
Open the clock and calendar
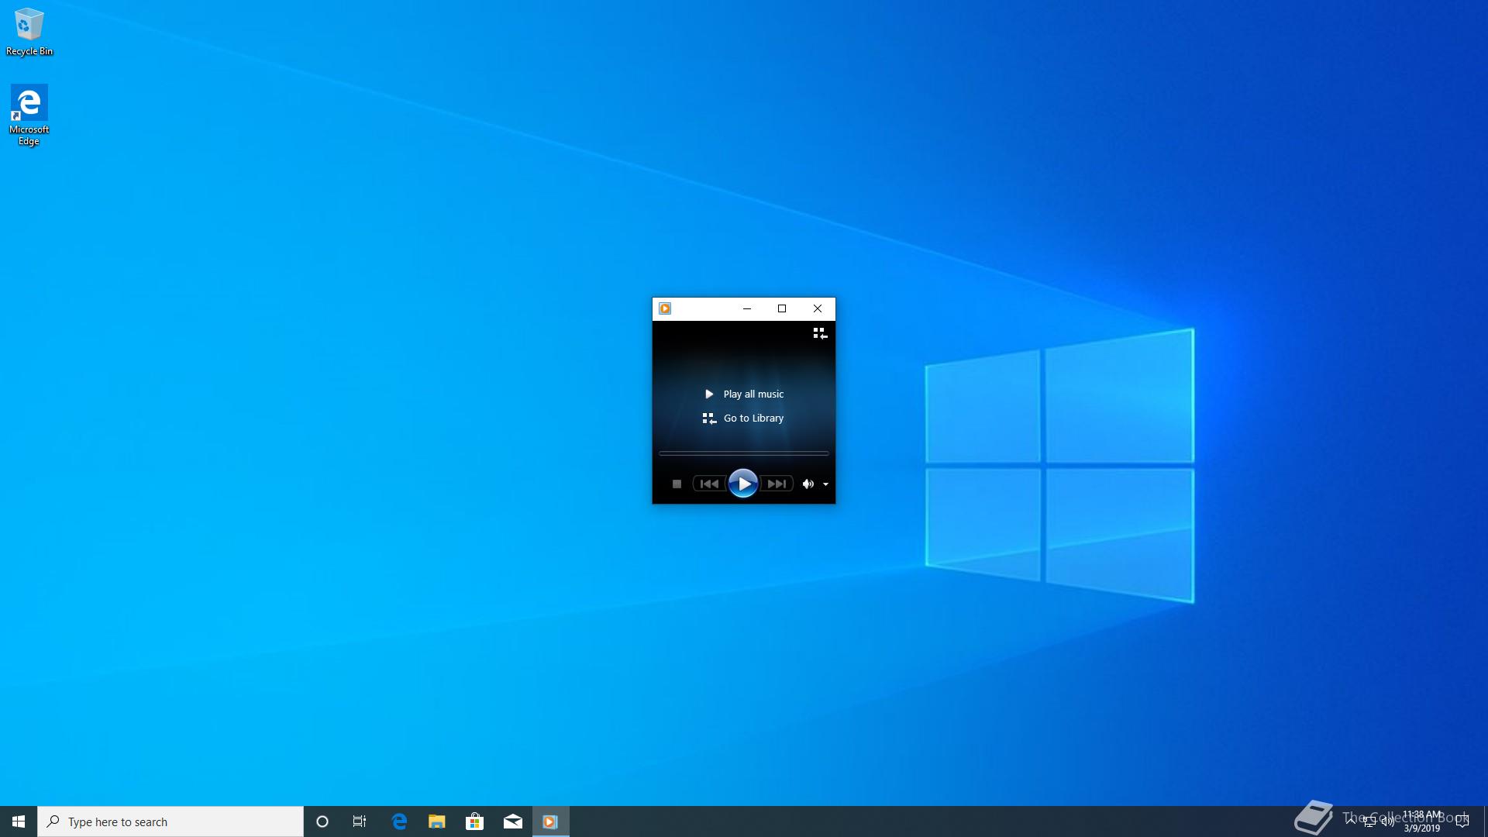(1422, 821)
